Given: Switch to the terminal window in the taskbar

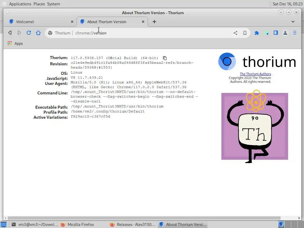Looking at the screenshot, I should pyautogui.click(x=34, y=224).
